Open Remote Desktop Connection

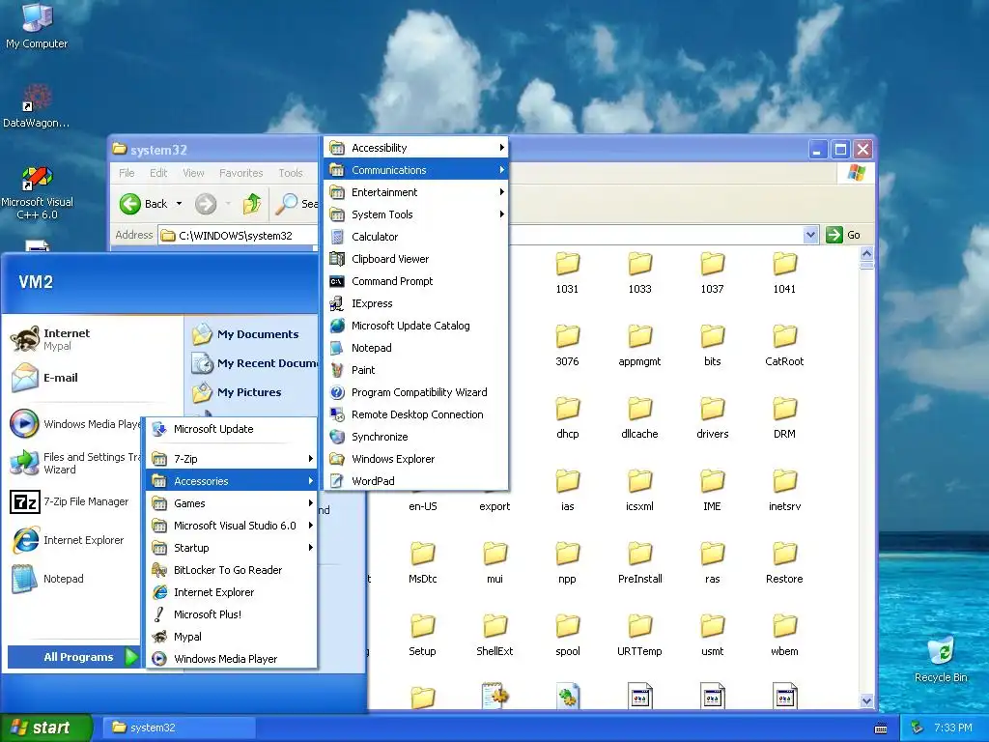coord(415,414)
